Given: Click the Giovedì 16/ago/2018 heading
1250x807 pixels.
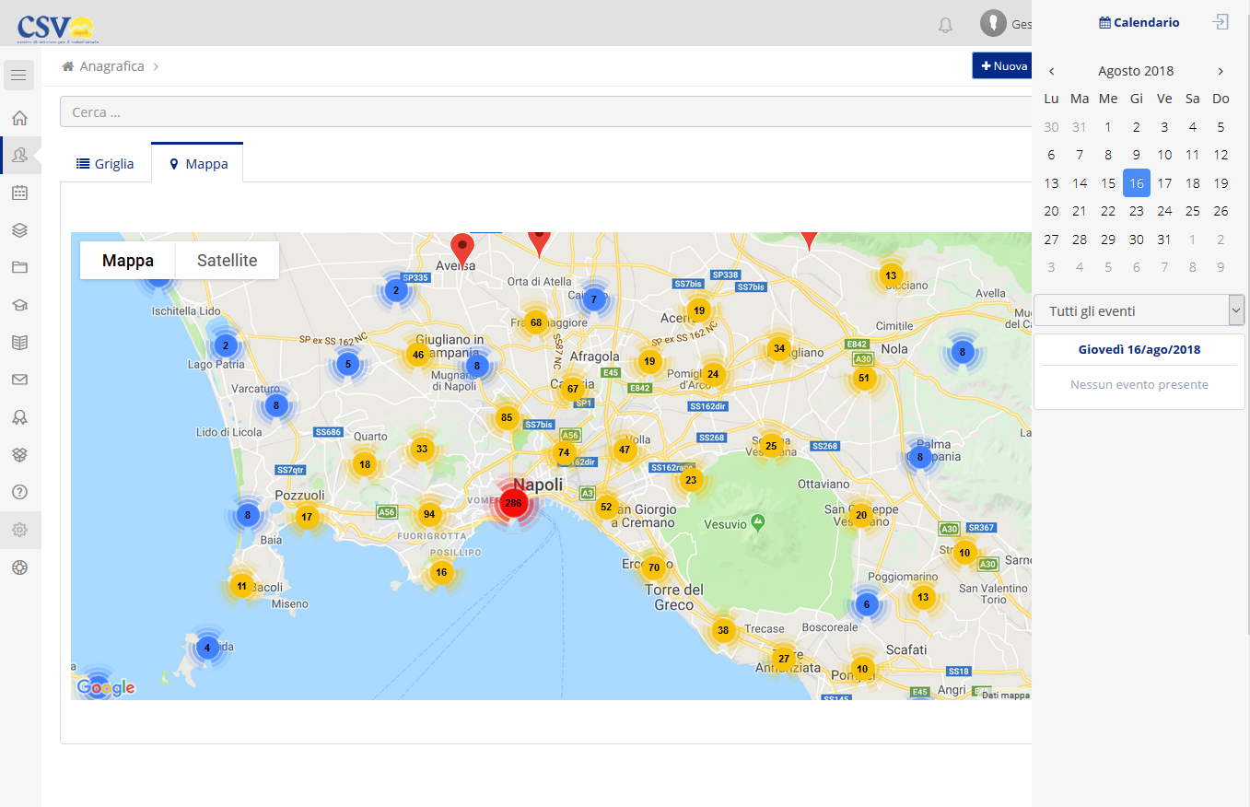Looking at the screenshot, I should pos(1139,349).
